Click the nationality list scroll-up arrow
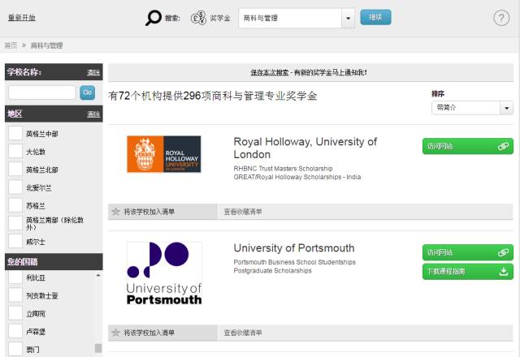Viewport: 520px width, 357px height. tap(98, 276)
